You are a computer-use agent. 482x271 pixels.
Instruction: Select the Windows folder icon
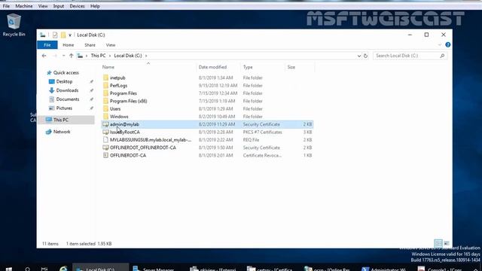105,117
